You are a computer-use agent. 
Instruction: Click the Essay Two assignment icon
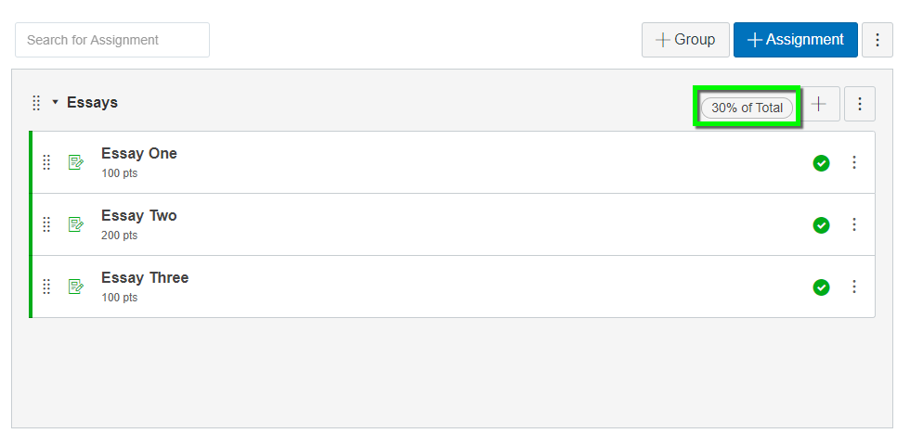click(76, 224)
